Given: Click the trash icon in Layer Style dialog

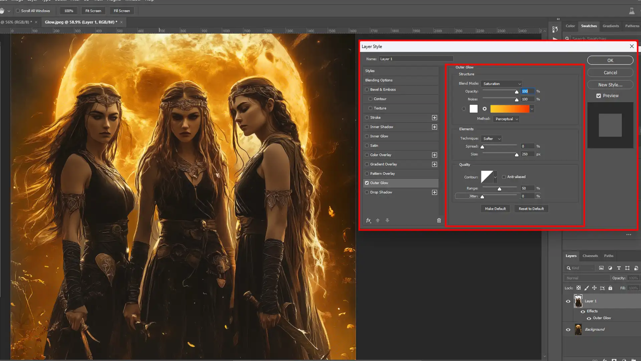Looking at the screenshot, I should click(439, 220).
